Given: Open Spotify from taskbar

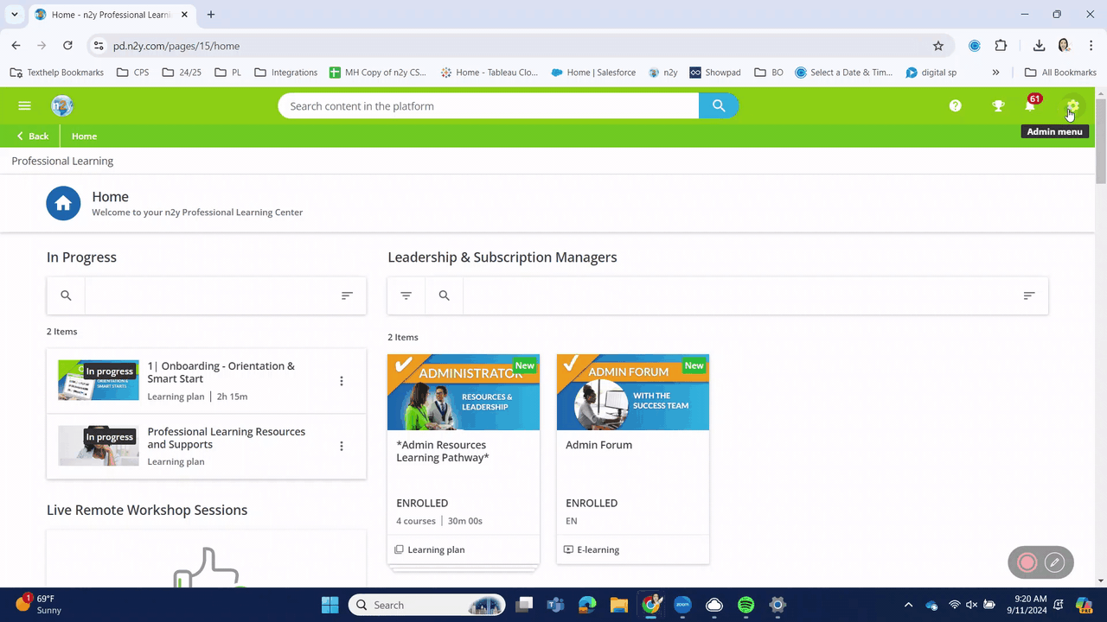Looking at the screenshot, I should [746, 605].
